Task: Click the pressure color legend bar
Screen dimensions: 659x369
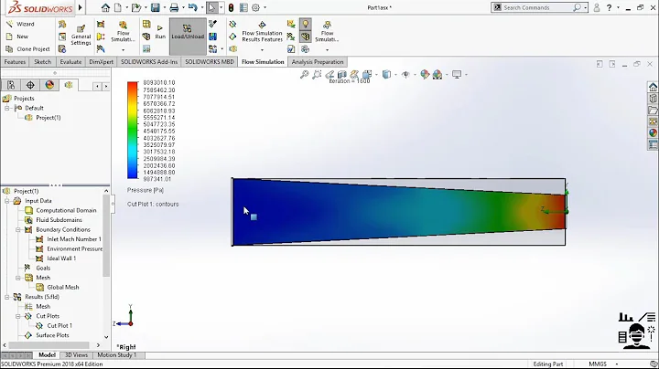Action: [x=133, y=131]
